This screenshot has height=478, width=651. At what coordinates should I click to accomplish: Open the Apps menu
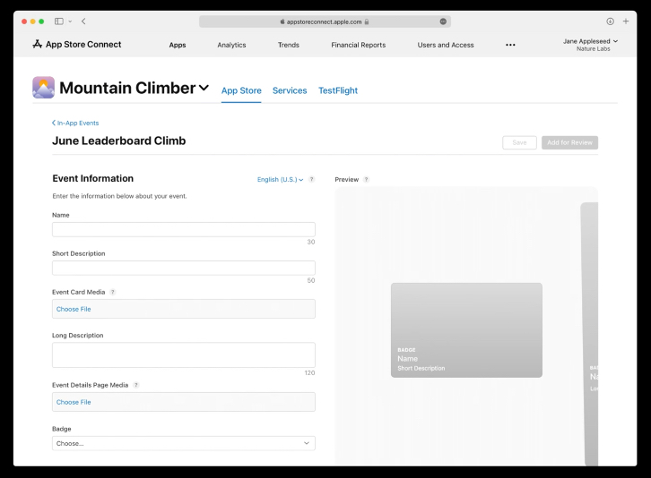click(178, 45)
